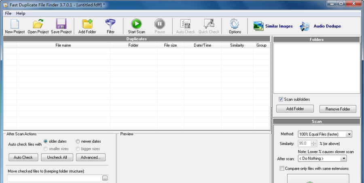Click the browse ... button for move destination
This screenshot has width=364, height=183.
point(105,178)
